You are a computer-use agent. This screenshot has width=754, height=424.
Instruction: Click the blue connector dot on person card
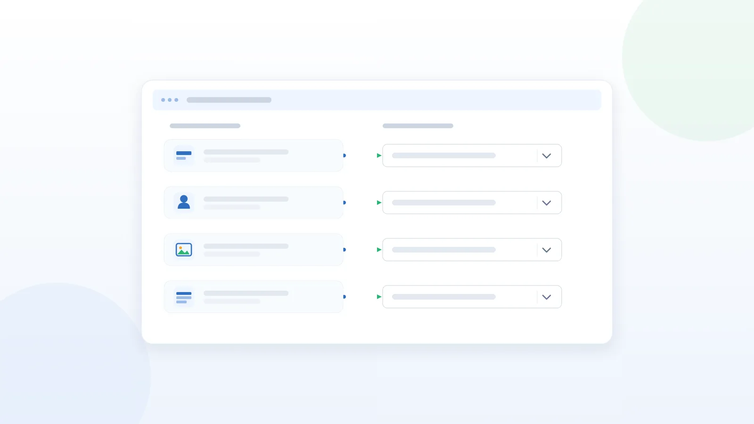tap(344, 203)
